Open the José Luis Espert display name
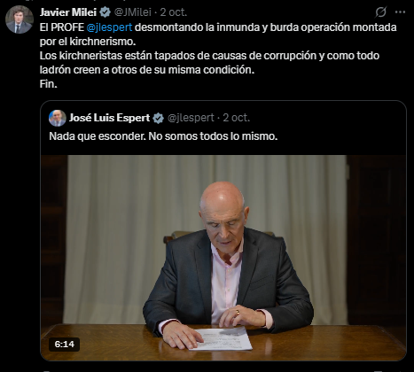Viewport: 414px width, 372px height. [110, 118]
